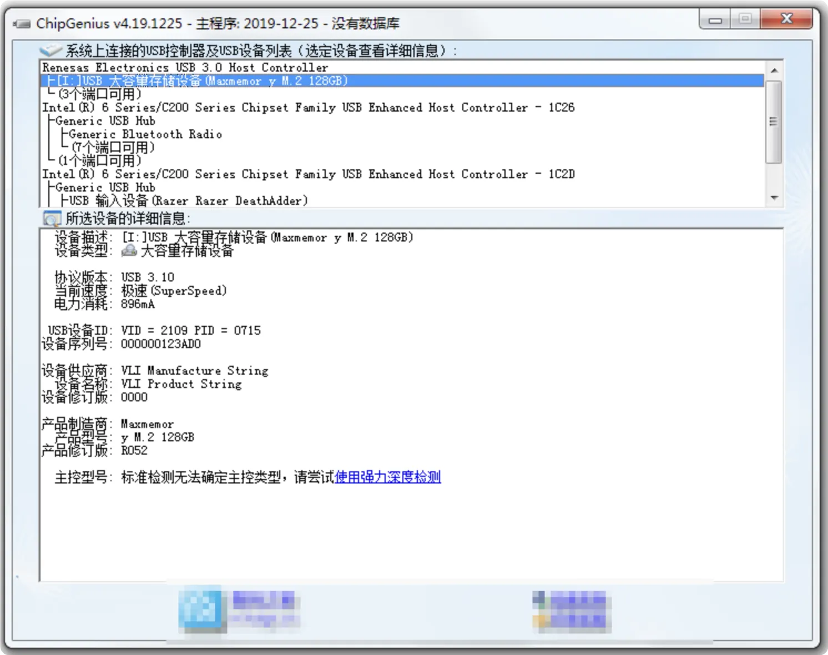Click device list scrollbar up arrow
The width and height of the screenshot is (828, 655).
tap(774, 70)
